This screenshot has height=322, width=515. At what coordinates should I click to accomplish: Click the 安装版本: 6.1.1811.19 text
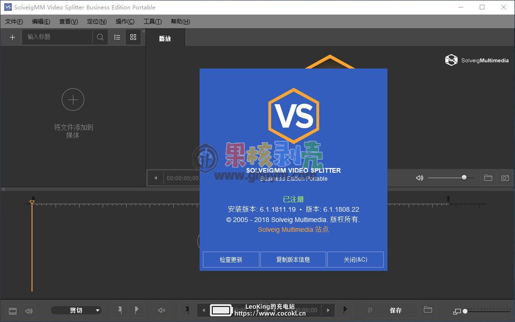[262, 209]
